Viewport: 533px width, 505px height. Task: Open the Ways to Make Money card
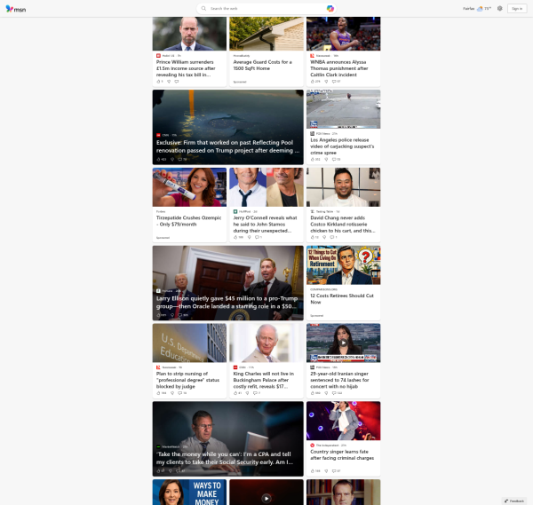[x=189, y=492]
